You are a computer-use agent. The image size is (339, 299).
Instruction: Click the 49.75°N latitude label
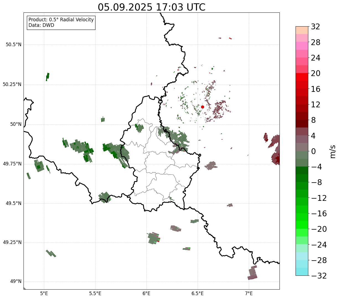pos(12,164)
